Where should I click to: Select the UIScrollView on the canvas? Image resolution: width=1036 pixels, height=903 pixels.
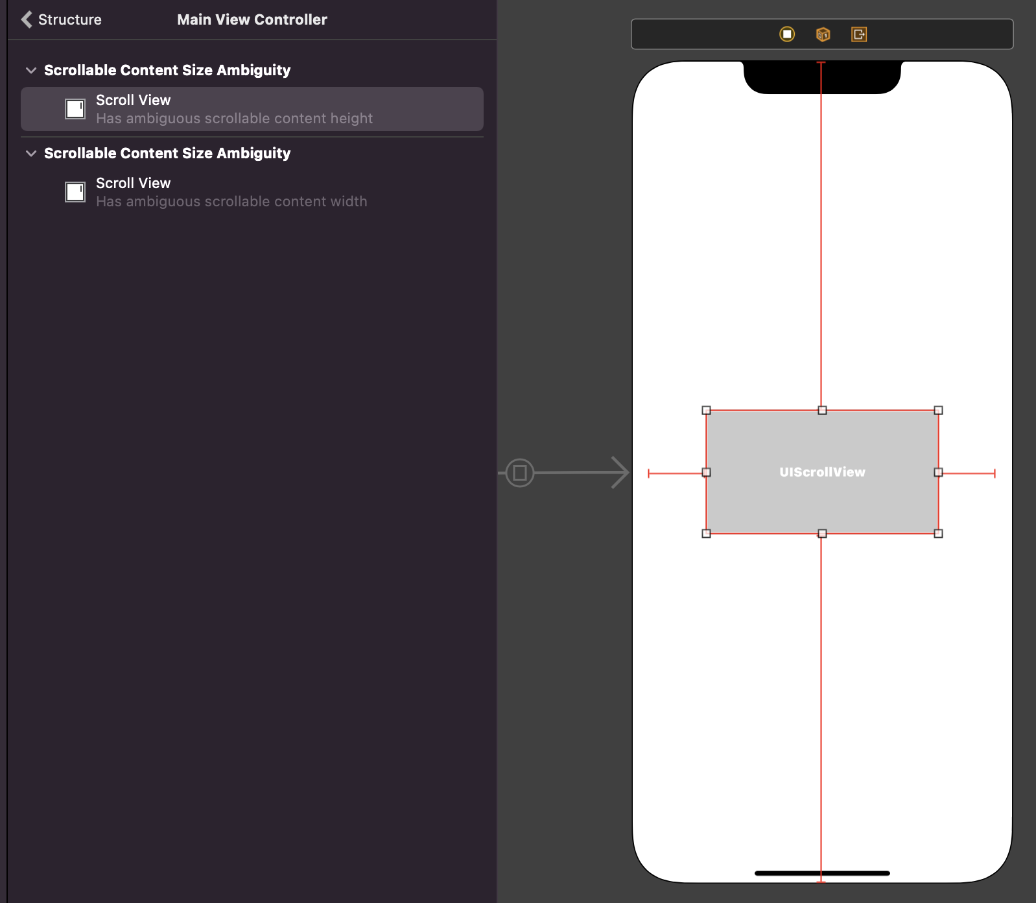click(822, 472)
